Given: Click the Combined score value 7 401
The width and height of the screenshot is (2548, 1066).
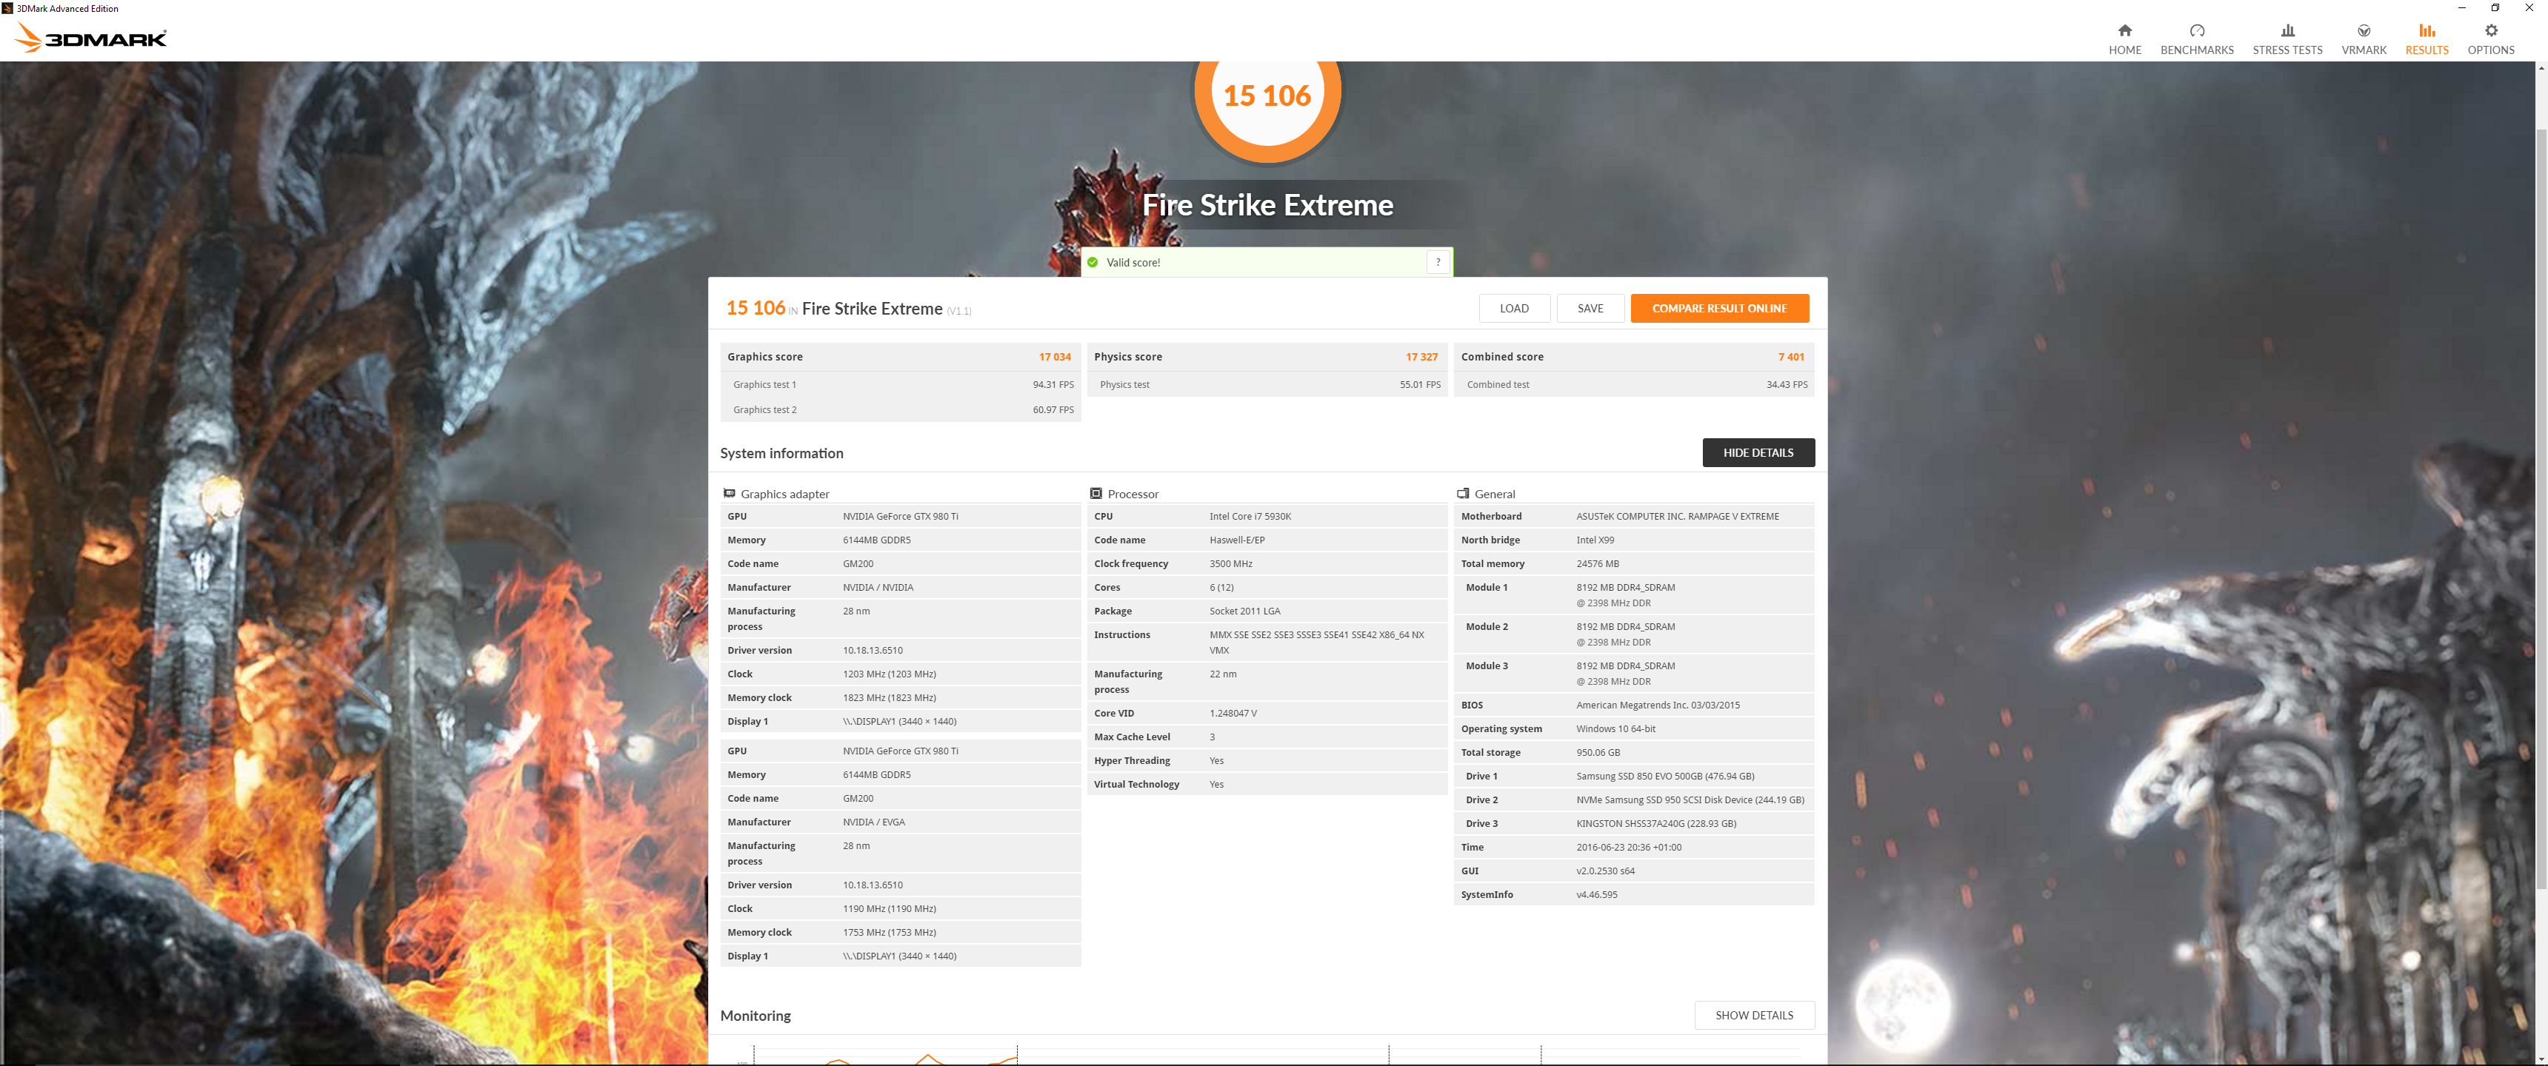Looking at the screenshot, I should [1790, 357].
